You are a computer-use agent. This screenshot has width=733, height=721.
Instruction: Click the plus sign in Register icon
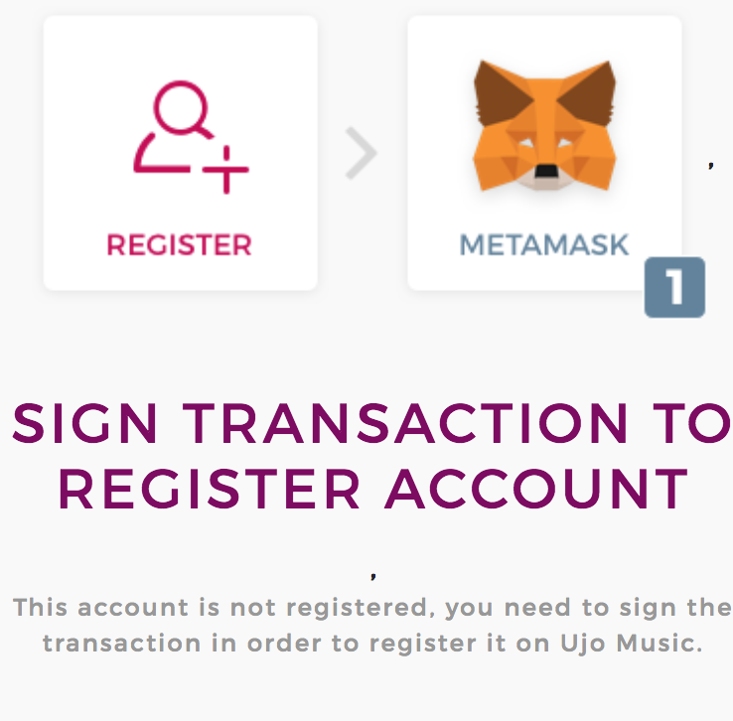point(225,169)
